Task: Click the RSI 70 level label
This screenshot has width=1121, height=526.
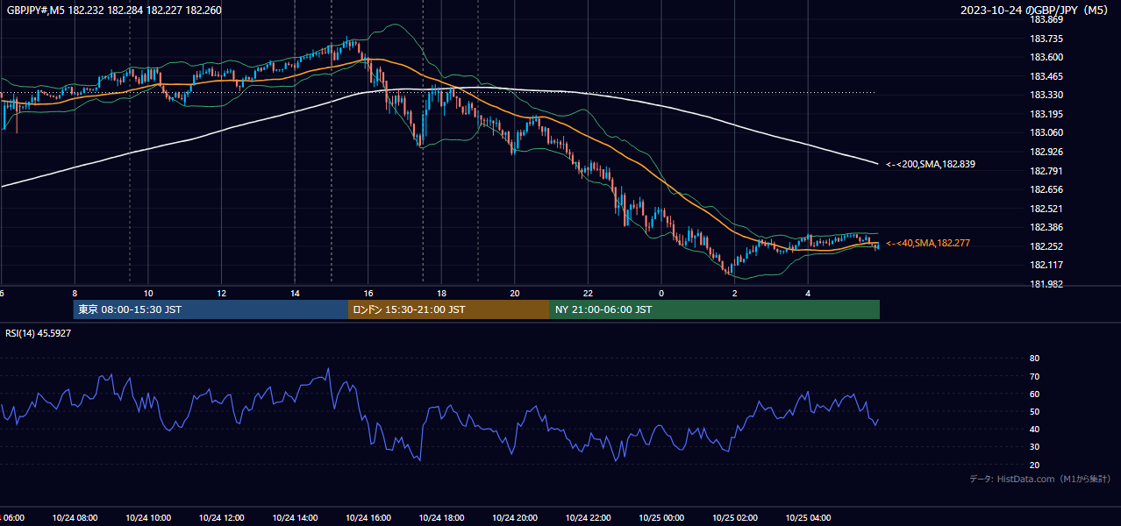Action: (1034, 376)
